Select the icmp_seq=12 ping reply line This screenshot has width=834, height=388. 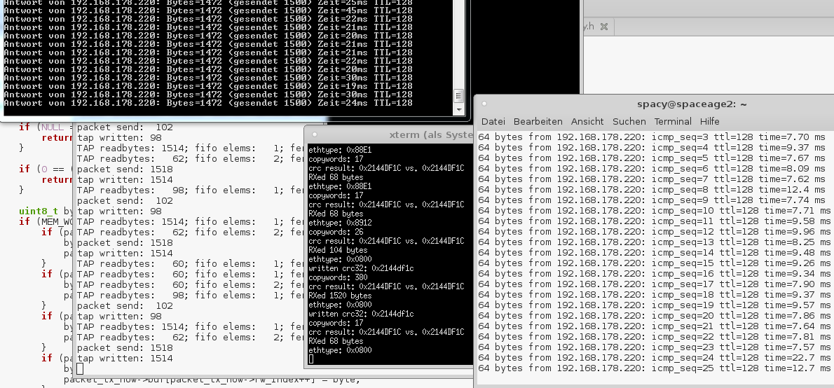click(654, 232)
